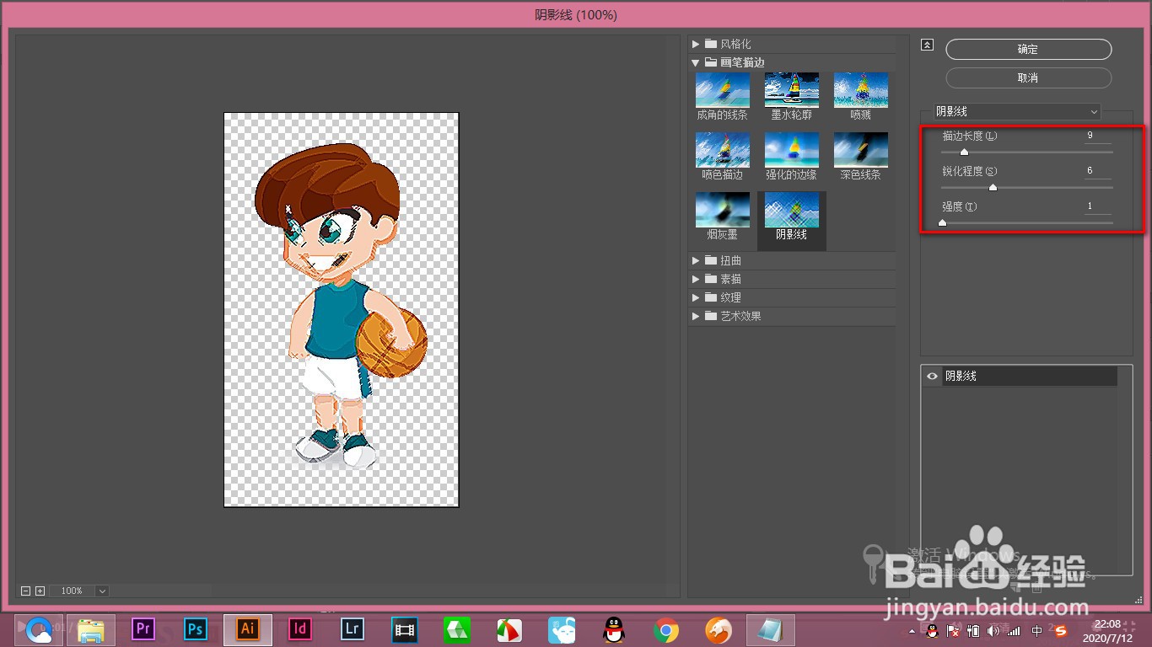1152x647 pixels.
Task: Click the basketball boy preview image
Action: coord(341,310)
